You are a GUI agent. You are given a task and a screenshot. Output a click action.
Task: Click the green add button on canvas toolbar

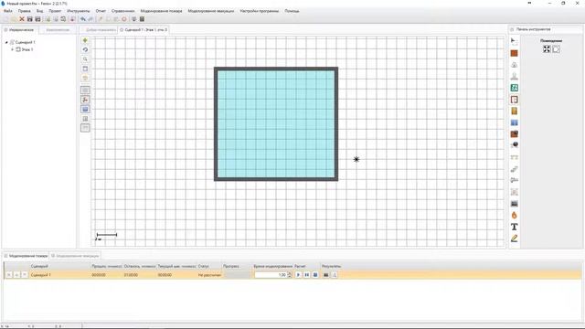85,40
